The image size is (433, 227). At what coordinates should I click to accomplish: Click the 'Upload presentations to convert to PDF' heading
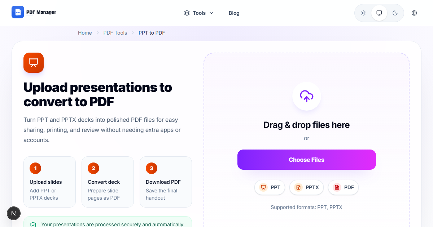point(98,94)
